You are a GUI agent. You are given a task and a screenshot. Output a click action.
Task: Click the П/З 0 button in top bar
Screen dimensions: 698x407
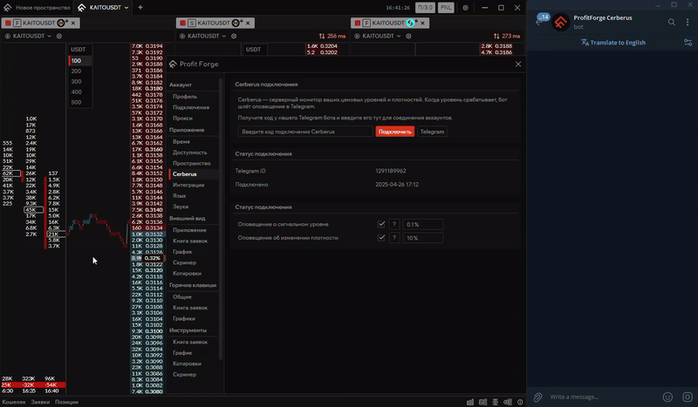pos(425,8)
